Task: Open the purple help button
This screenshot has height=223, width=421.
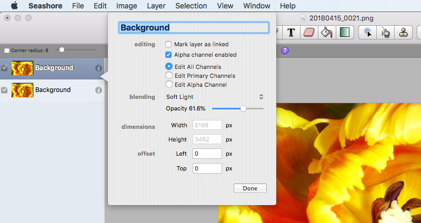Action: (x=285, y=50)
